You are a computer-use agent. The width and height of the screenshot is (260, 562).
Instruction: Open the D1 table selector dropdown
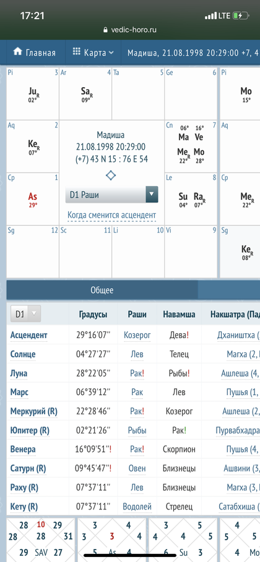[x=26, y=313]
